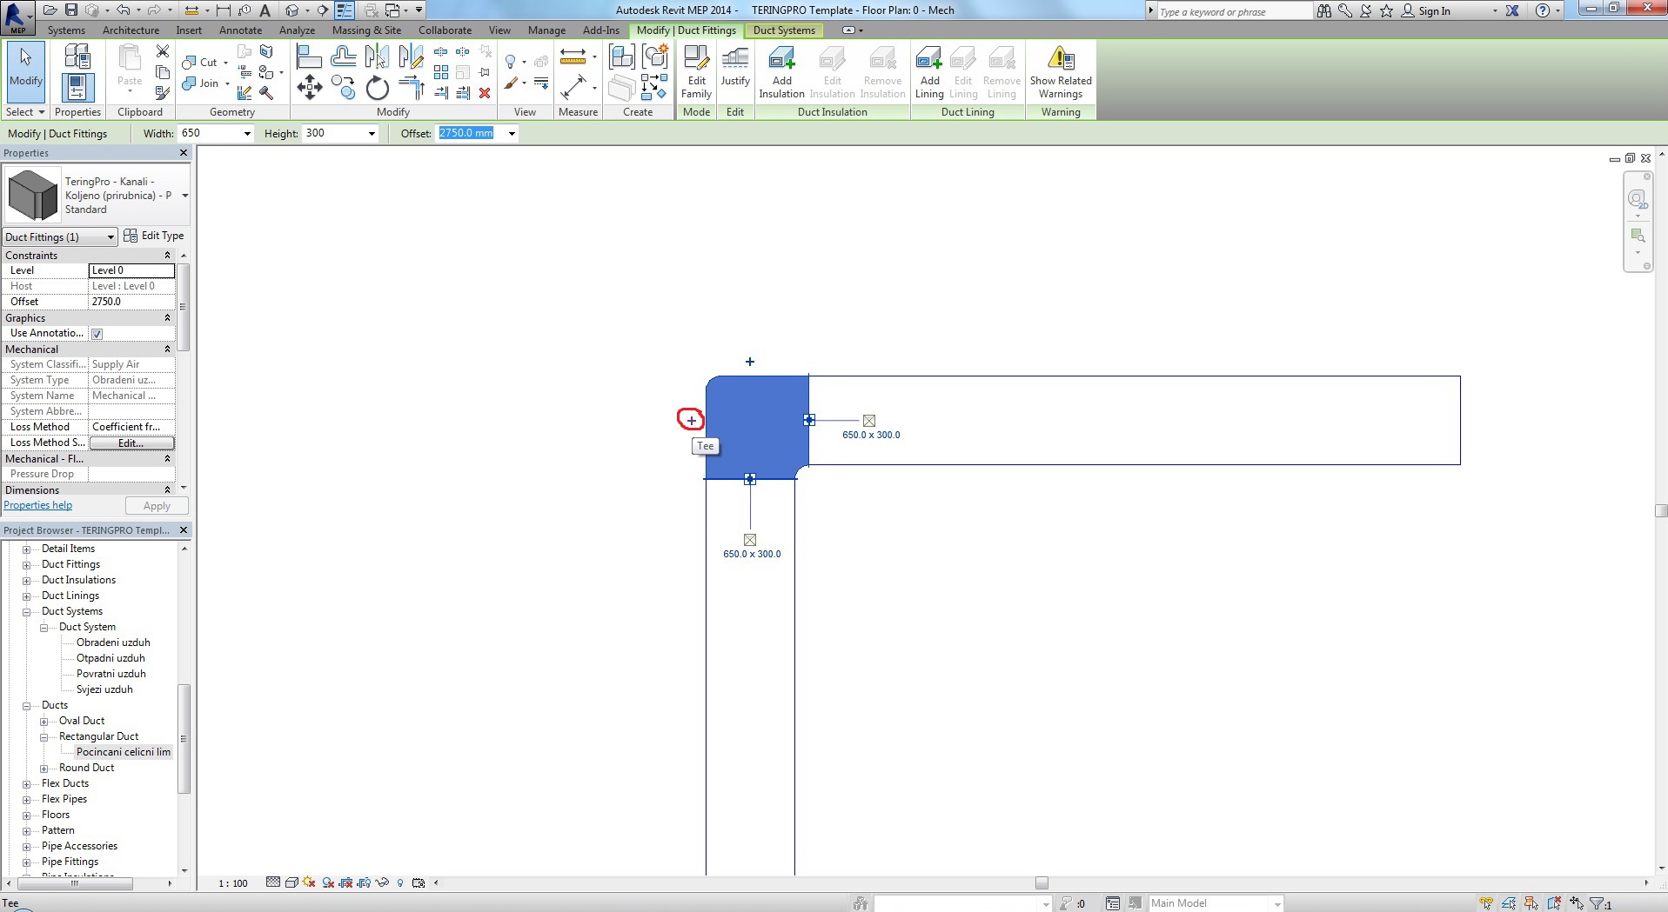Screen dimensions: 1668x912
Task: Toggle Use Annotation Scale checkbox
Action: (x=97, y=334)
